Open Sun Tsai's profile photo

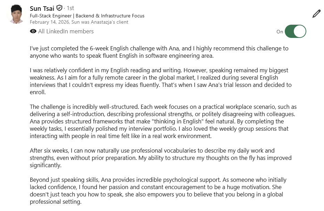(x=16, y=14)
